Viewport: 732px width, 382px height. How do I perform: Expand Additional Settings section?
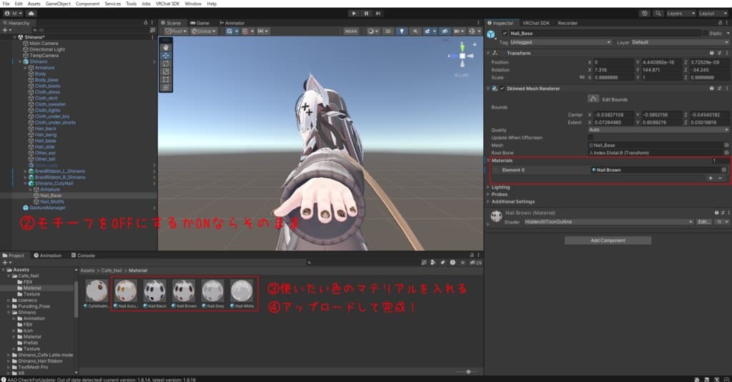point(488,202)
